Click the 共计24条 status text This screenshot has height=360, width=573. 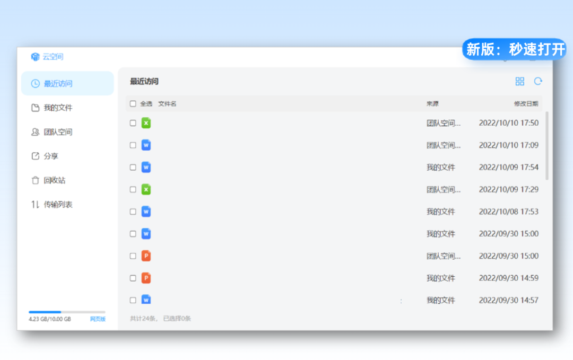tap(144, 318)
